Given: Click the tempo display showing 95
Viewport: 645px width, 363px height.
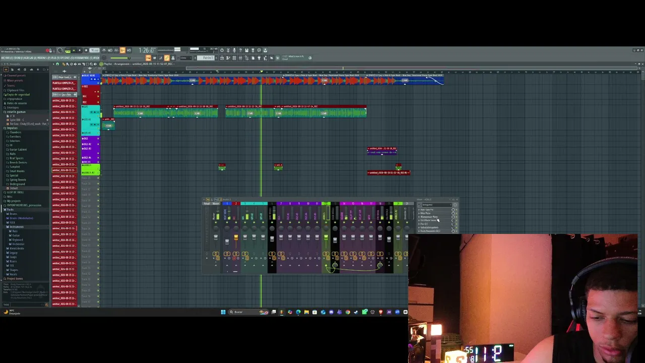Looking at the screenshot, I should pyautogui.click(x=95, y=50).
